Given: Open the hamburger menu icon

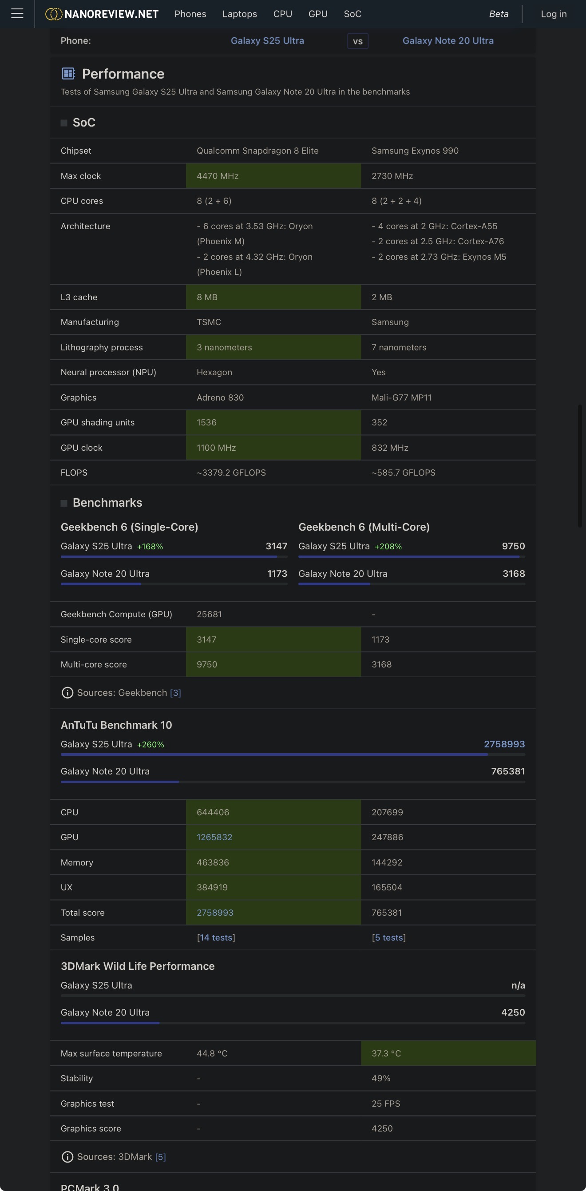Looking at the screenshot, I should coord(17,14).
